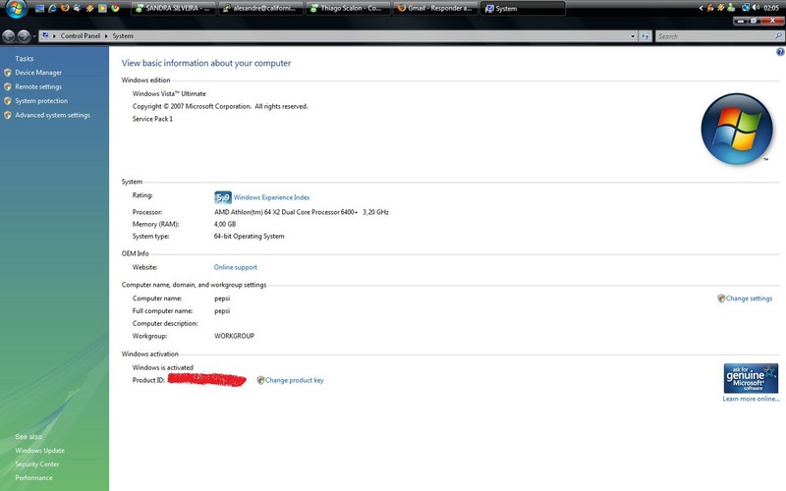Click System in the address breadcrumb

[123, 36]
